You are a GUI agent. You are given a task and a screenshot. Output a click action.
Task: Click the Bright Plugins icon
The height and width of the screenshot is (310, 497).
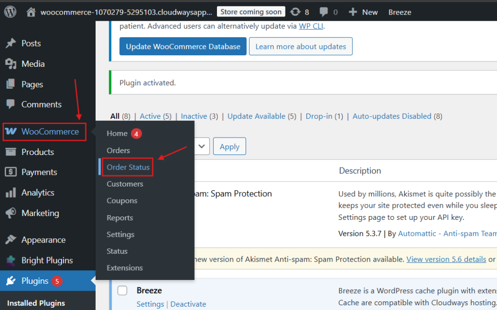[x=11, y=260]
